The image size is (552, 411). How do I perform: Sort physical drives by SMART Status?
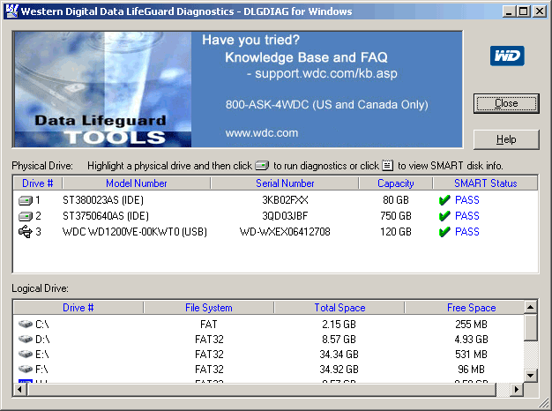point(486,183)
